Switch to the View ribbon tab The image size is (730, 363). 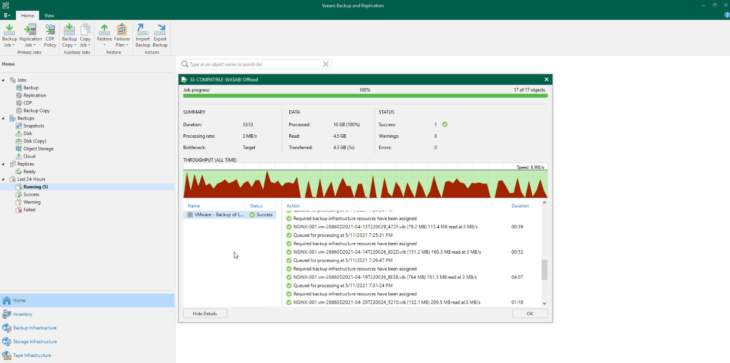click(49, 15)
